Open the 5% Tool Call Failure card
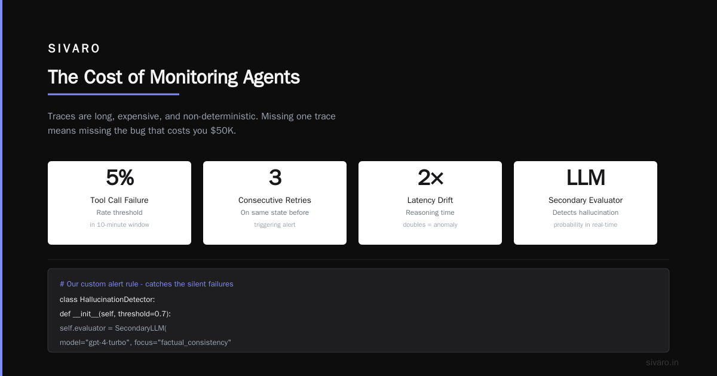Image resolution: width=717 pixels, height=376 pixels. [119, 203]
